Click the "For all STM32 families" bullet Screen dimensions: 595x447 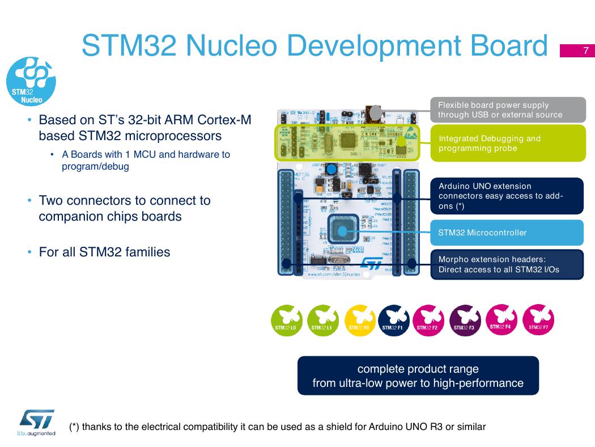click(x=104, y=252)
